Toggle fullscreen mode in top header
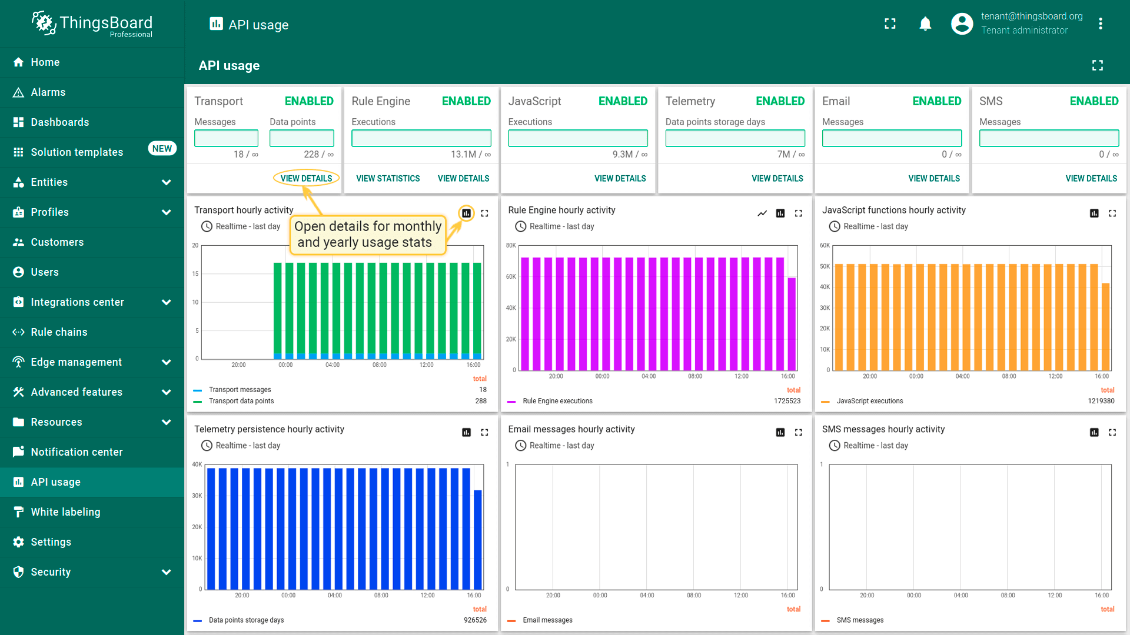This screenshot has width=1130, height=635. coord(890,24)
